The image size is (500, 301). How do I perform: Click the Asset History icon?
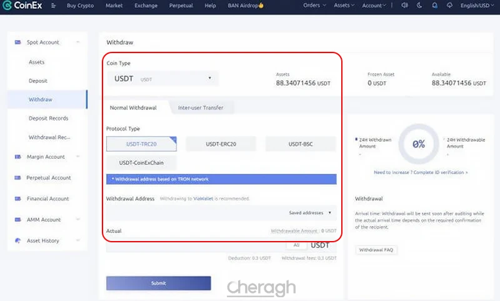pos(18,241)
